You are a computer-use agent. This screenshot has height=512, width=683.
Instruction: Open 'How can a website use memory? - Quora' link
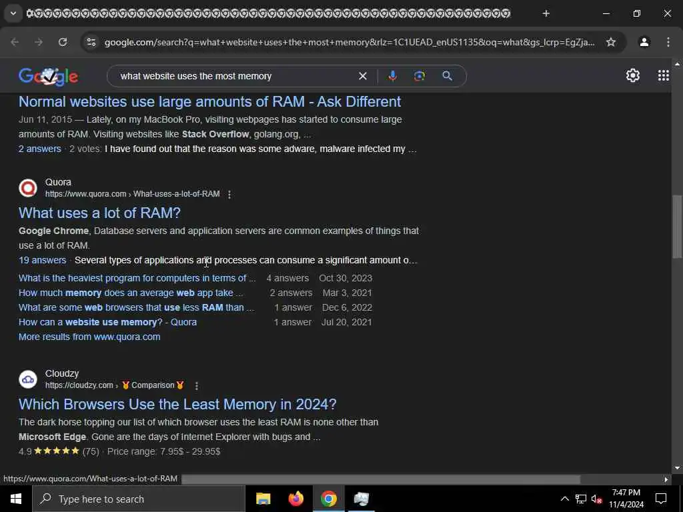pyautogui.click(x=107, y=323)
